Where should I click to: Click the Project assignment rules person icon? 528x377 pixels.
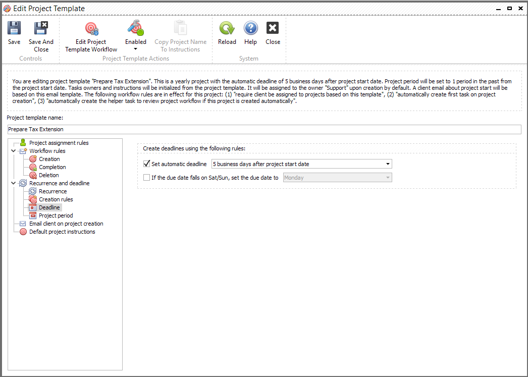point(23,143)
